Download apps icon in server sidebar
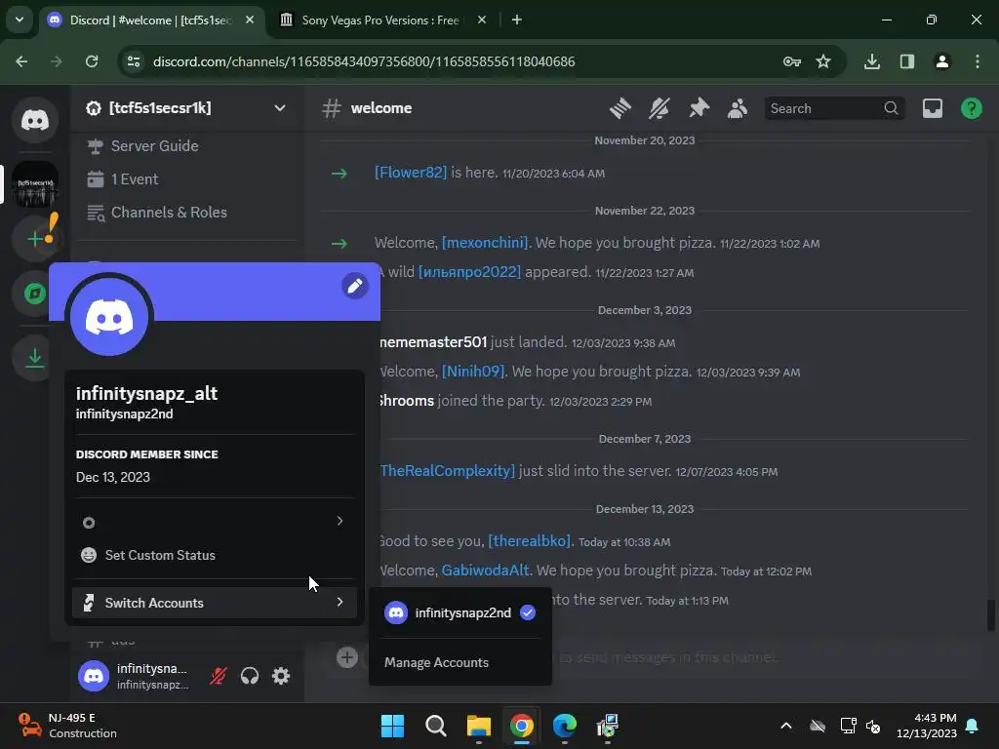The image size is (999, 749). coord(35,357)
